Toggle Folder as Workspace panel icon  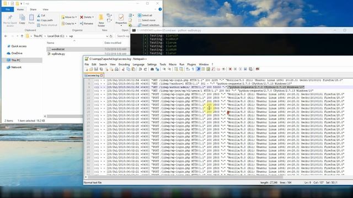point(218,69)
